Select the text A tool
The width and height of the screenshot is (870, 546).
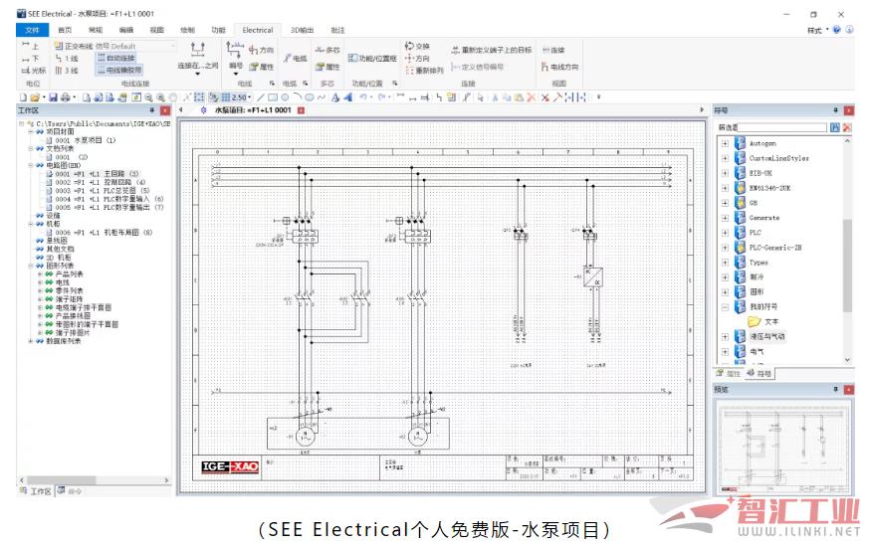(335, 97)
